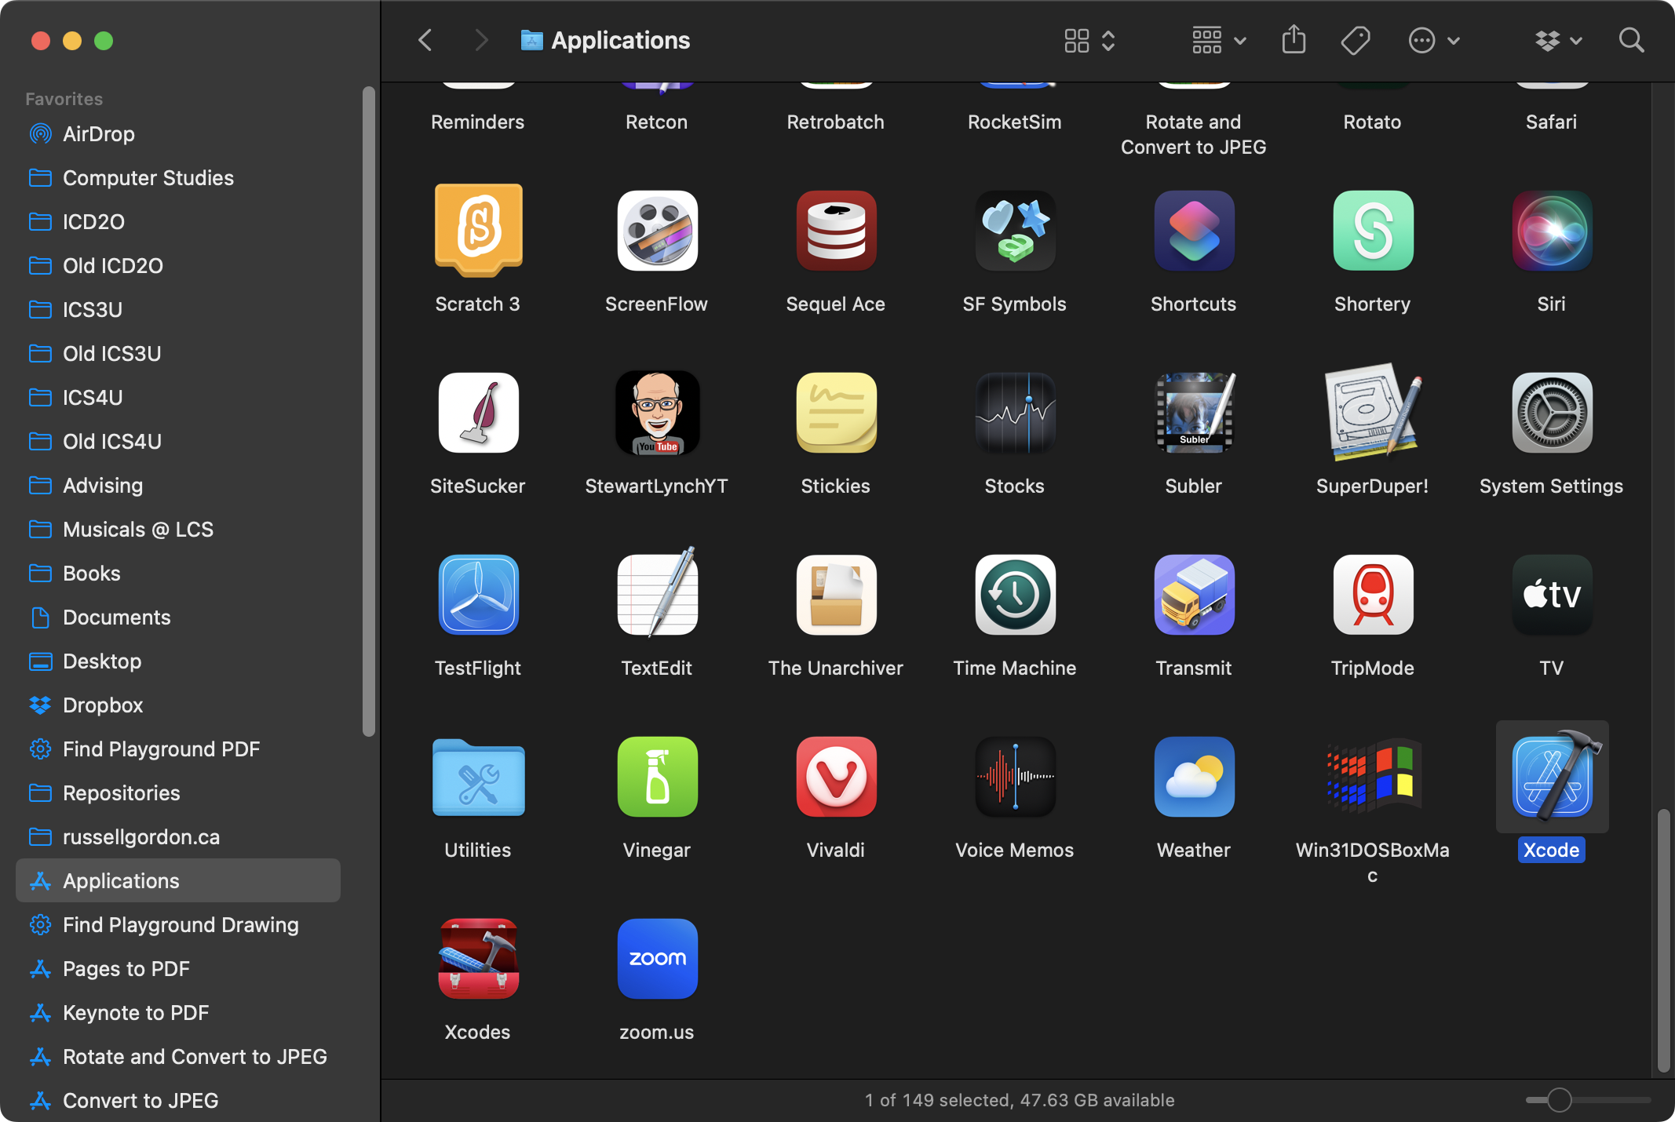Click the Share toolbar icon
This screenshot has height=1122, width=1675.
pos(1294,40)
